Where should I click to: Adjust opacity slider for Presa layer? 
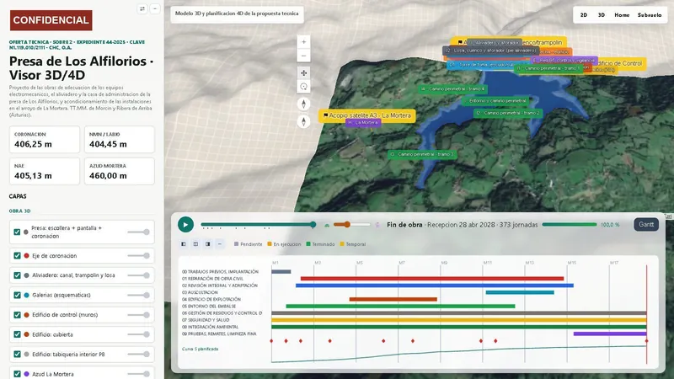tap(138, 232)
